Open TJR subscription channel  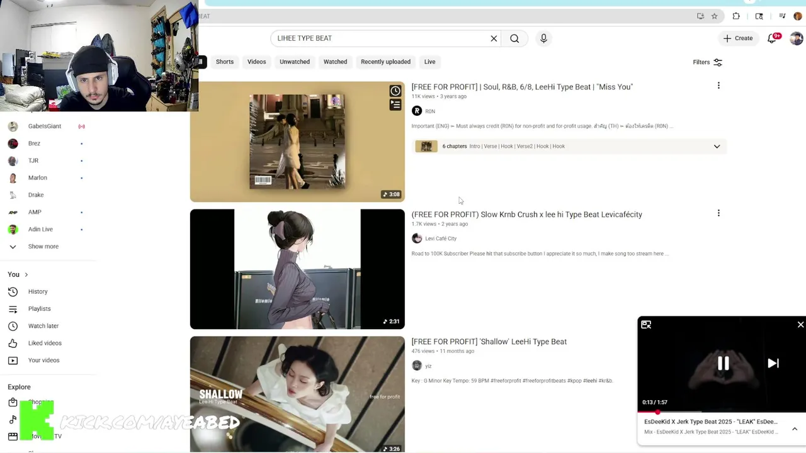[x=33, y=160]
